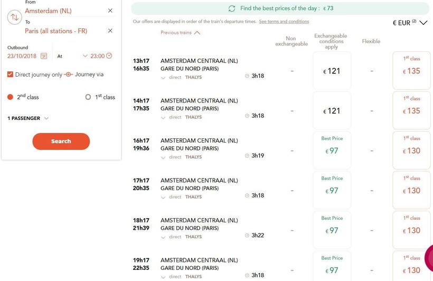Open the 1 PASSENGER dropdown
433x281 pixels.
[28, 118]
